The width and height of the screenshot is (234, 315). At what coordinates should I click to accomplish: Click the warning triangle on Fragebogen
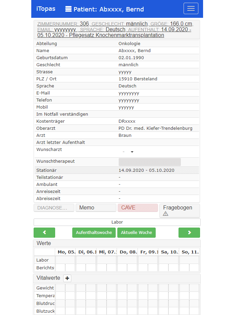click(165, 214)
